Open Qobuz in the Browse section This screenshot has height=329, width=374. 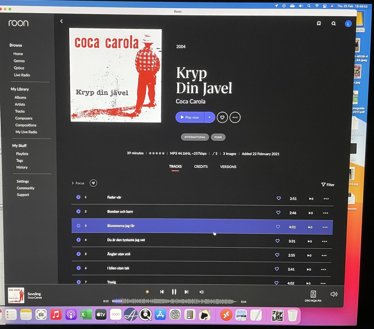coord(19,68)
